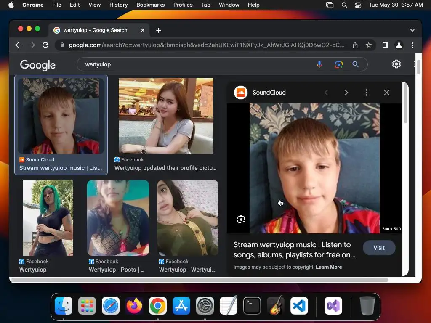Open Terminal from the dock
This screenshot has width=431, height=323.
pyautogui.click(x=252, y=306)
